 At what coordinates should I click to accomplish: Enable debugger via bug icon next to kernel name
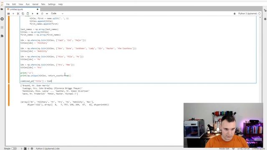234,14
